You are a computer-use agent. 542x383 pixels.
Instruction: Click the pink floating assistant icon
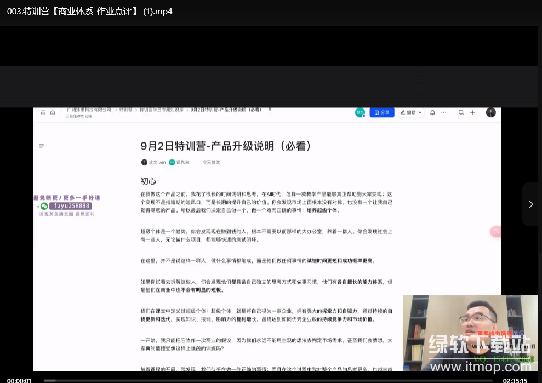[x=495, y=231]
